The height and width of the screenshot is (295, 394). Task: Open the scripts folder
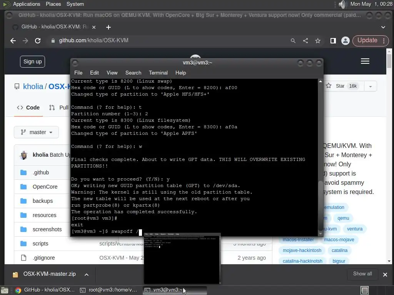click(x=40, y=244)
